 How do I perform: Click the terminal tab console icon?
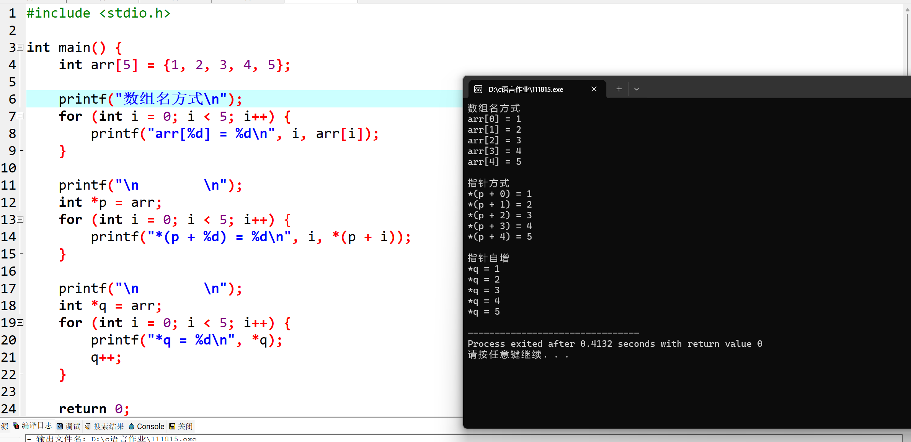point(478,89)
